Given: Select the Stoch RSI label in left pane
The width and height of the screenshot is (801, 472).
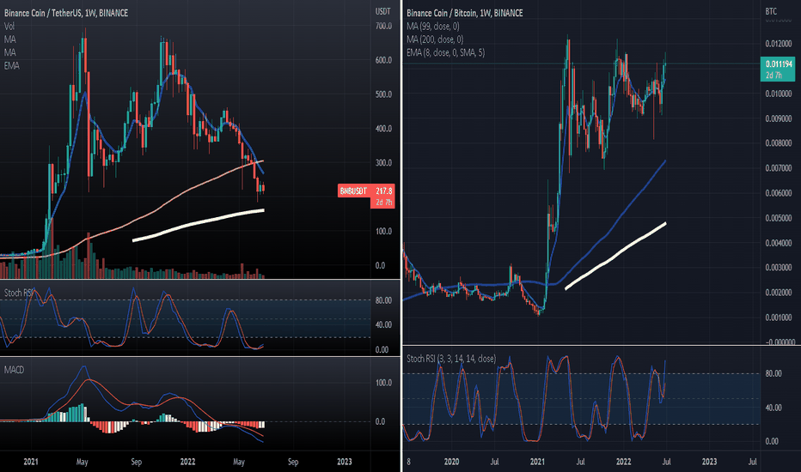Looking at the screenshot, I should 20,293.
